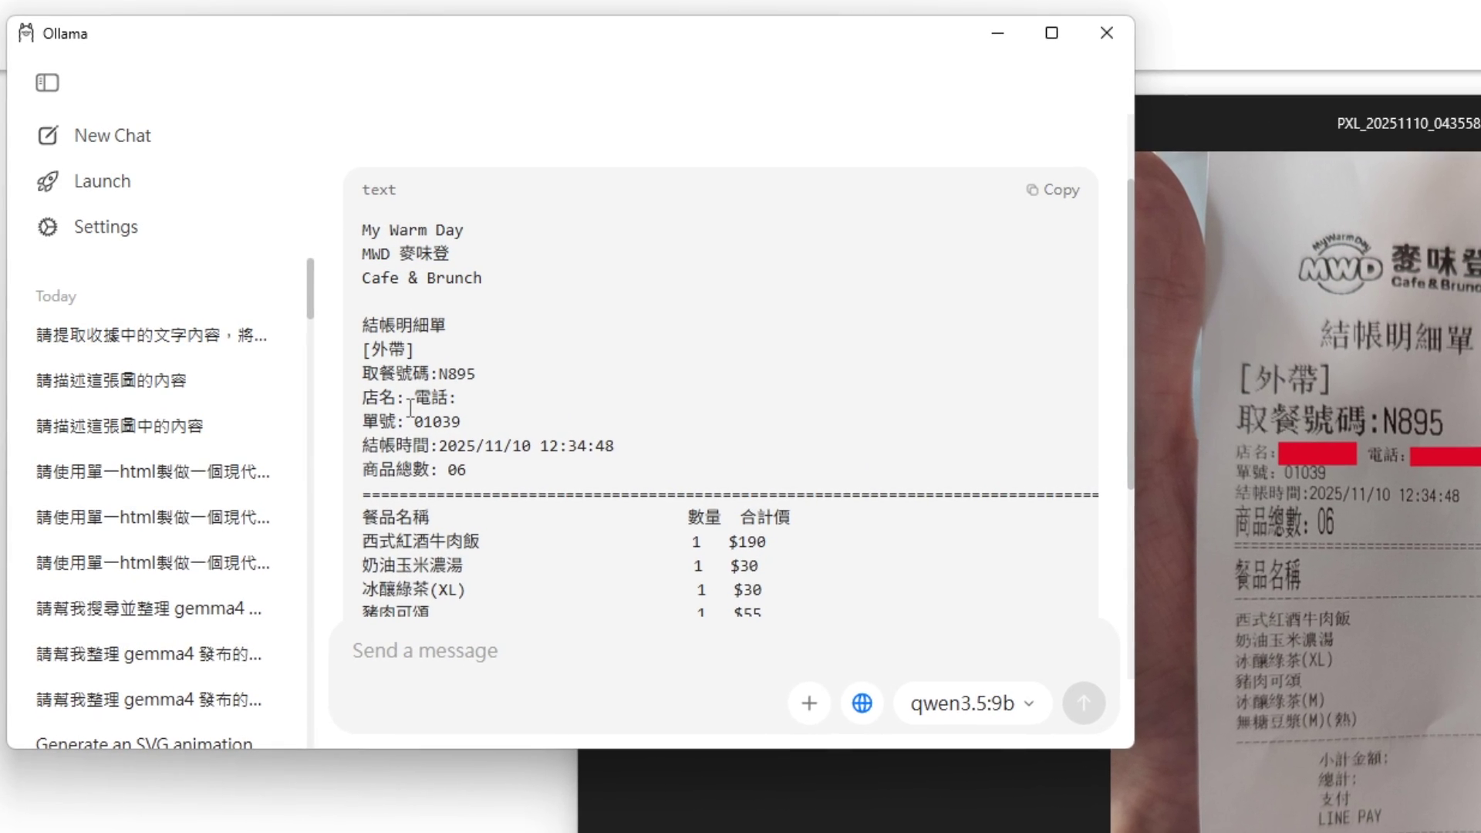Click the '西式紅酒牛肉飯' item row
Image resolution: width=1481 pixels, height=833 pixels.
coord(564,541)
